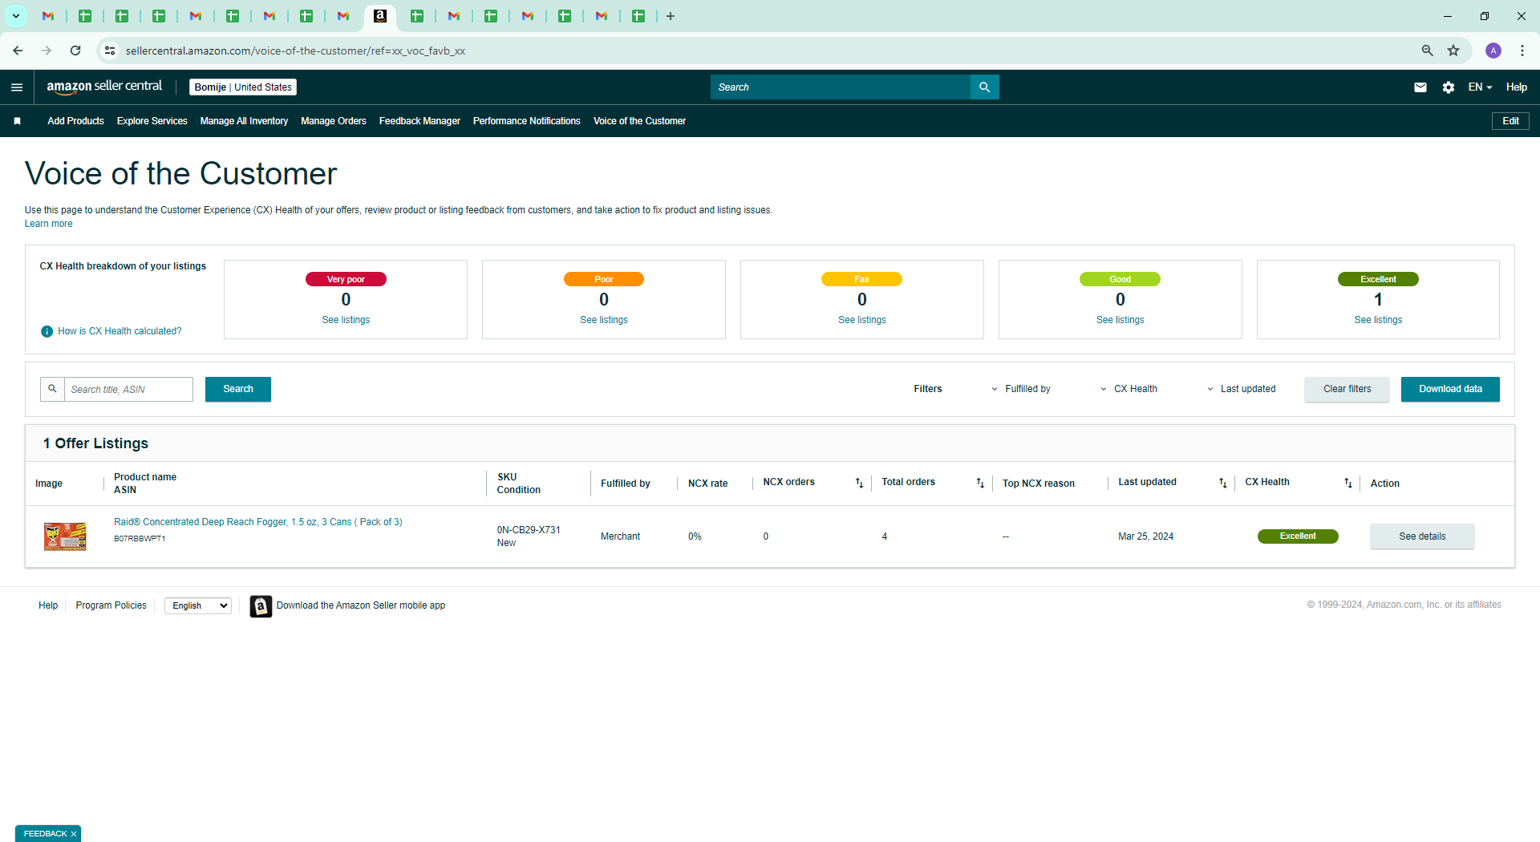The width and height of the screenshot is (1540, 842).
Task: Open the tab search dropdown arrow
Action: point(16,16)
